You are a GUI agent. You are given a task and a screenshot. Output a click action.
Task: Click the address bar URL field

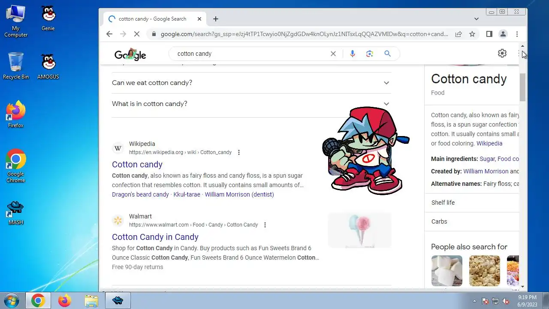click(305, 34)
